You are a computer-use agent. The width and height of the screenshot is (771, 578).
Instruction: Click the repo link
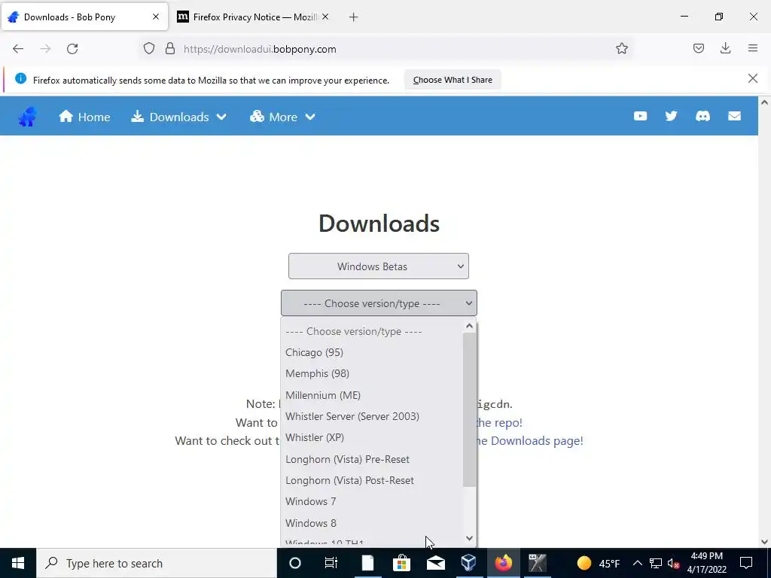[x=499, y=423]
